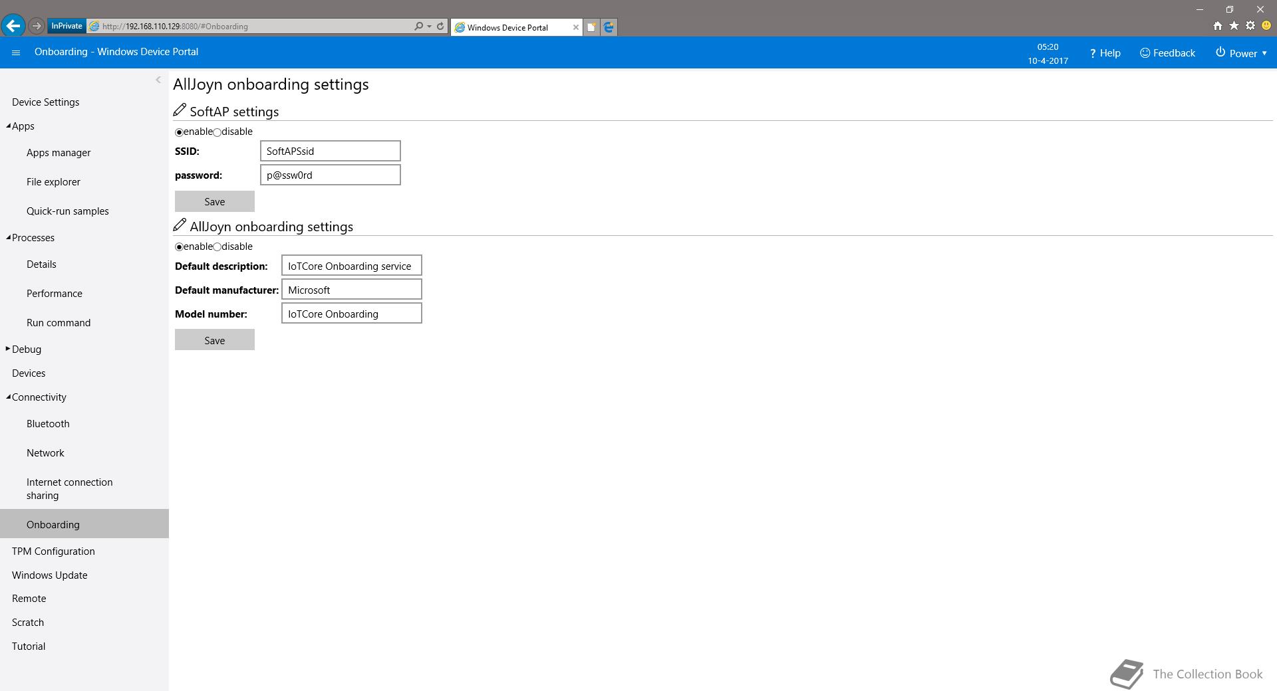Open Device Settings page
The height and width of the screenshot is (691, 1277).
45,102
